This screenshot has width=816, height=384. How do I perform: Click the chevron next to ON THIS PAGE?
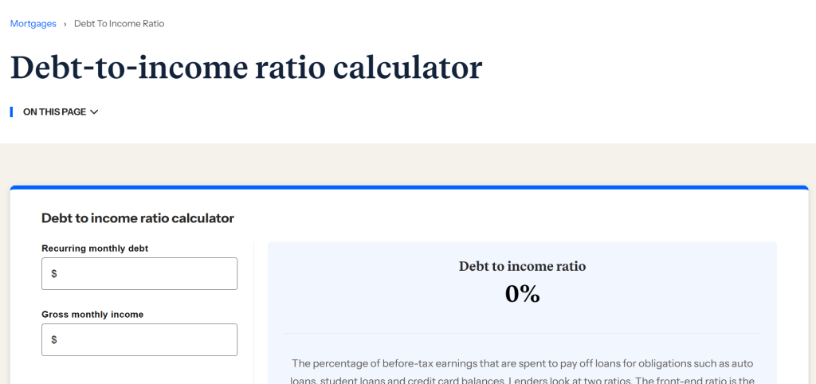(x=94, y=112)
